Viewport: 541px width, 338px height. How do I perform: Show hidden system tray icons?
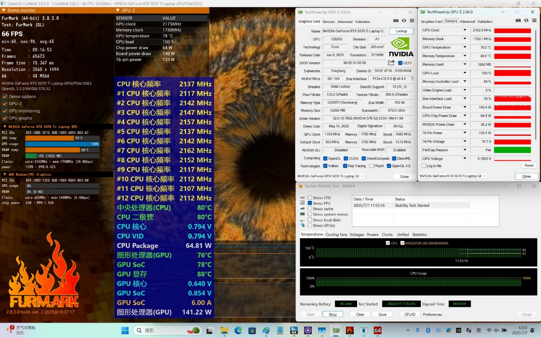(x=408, y=330)
